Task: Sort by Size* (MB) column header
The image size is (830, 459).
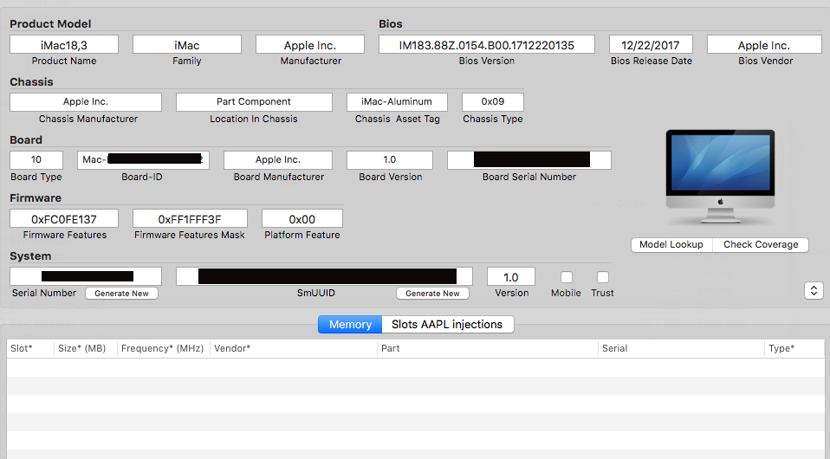Action: point(85,348)
